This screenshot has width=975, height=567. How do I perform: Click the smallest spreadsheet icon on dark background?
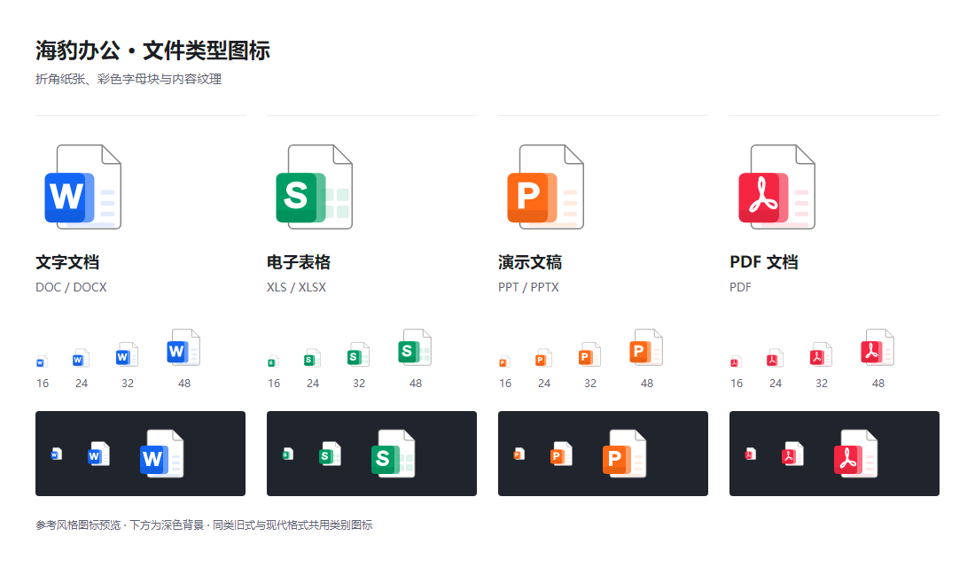288,454
